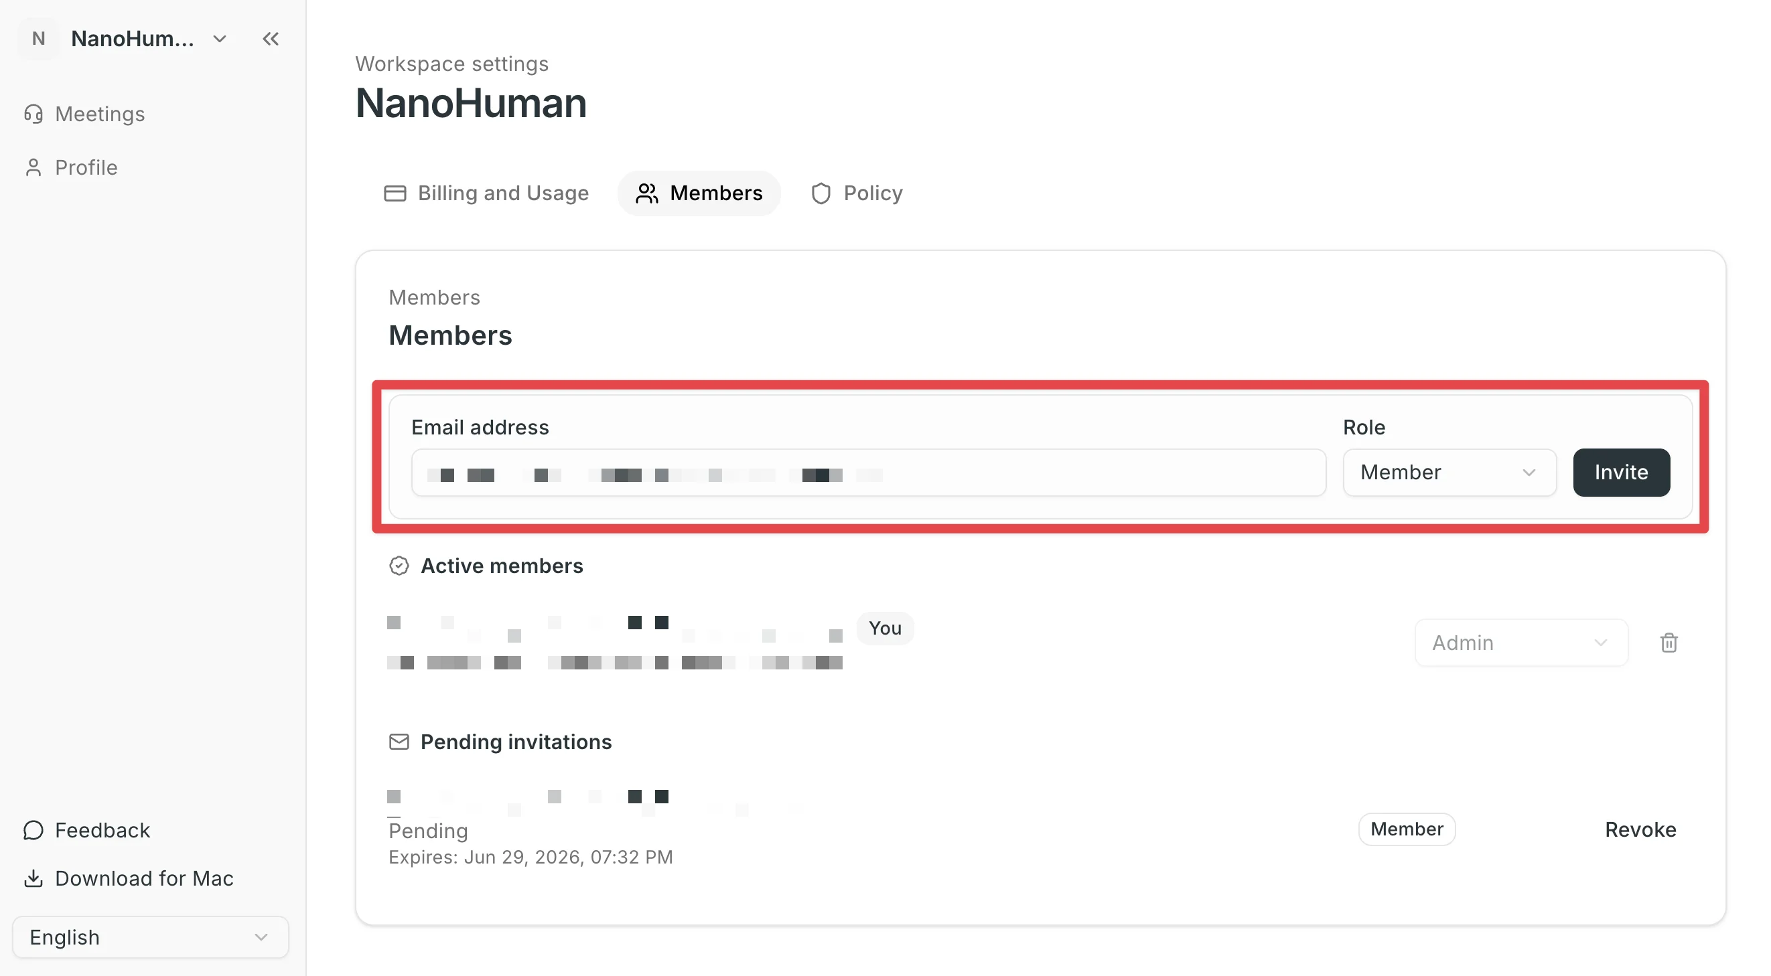This screenshot has height=976, width=1771.
Task: Click the 'Workspace settings' breadcrumb text
Action: (451, 64)
